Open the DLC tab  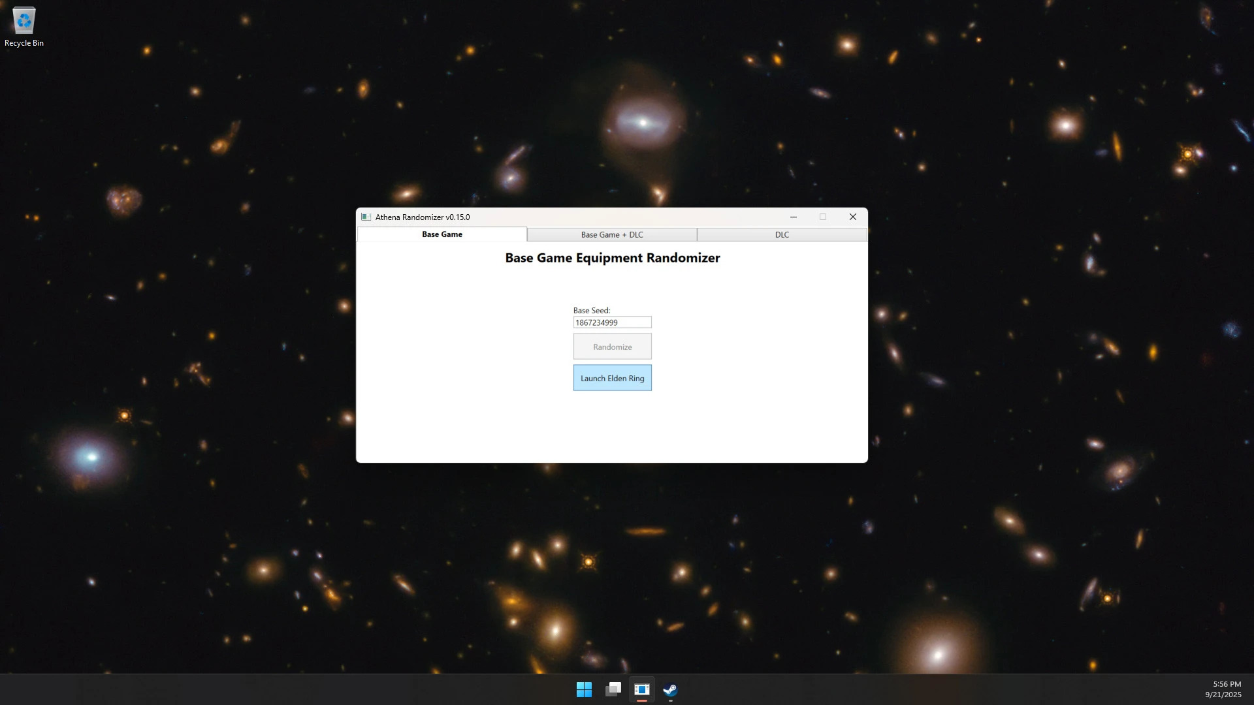coord(782,235)
